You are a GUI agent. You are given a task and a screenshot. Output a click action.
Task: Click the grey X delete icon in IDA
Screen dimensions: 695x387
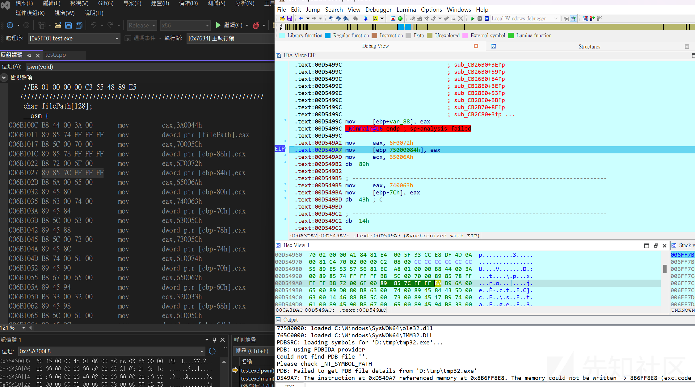coord(461,19)
